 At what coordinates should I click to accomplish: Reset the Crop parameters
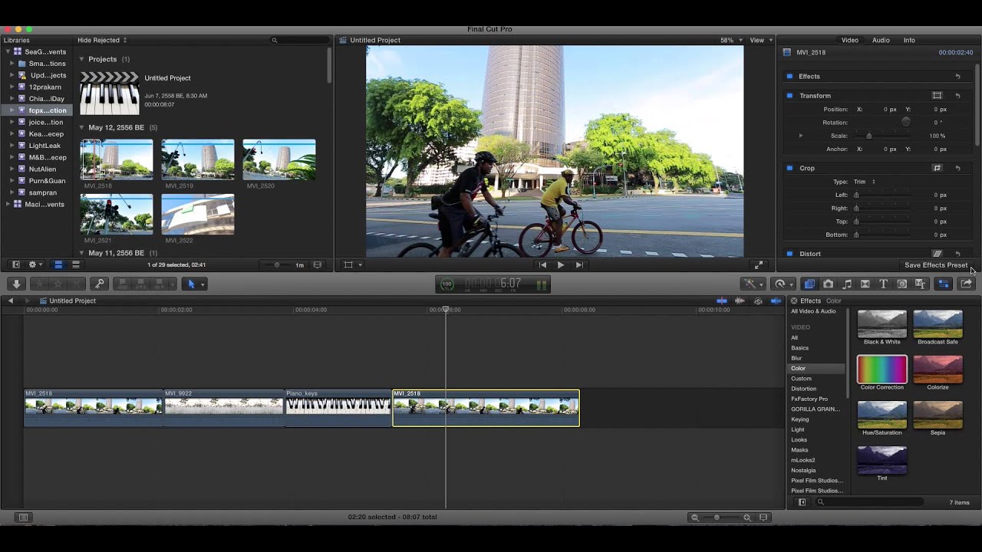[x=957, y=168]
